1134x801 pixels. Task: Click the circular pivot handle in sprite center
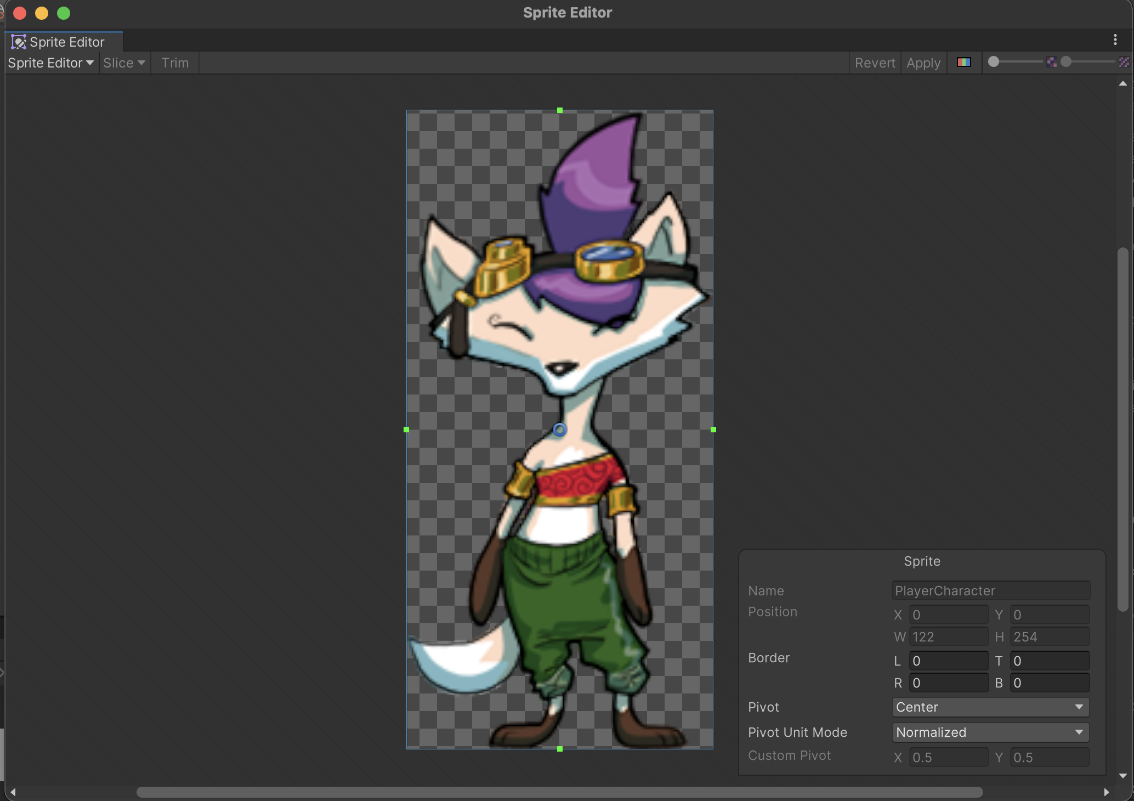(x=559, y=430)
